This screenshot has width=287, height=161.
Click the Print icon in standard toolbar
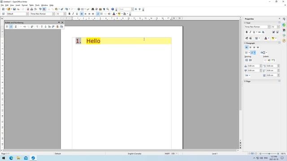[32, 9]
